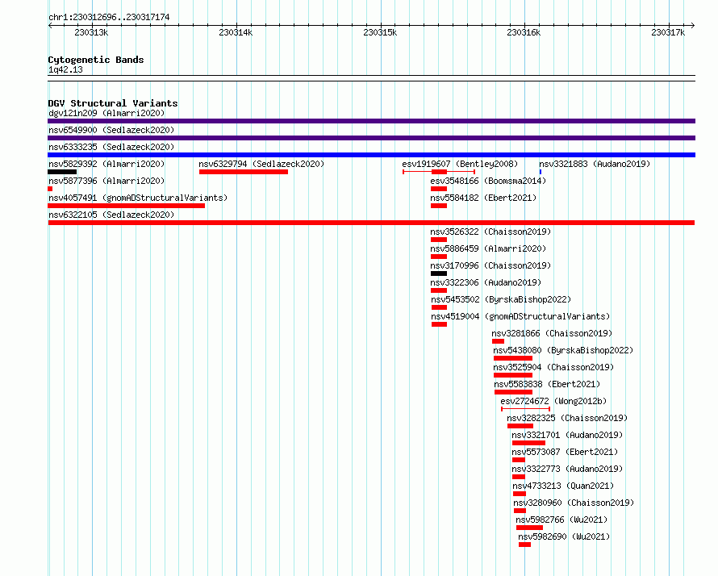Click the ruler's right arrow end
Screen dimensions: 718x576
tap(693, 25)
